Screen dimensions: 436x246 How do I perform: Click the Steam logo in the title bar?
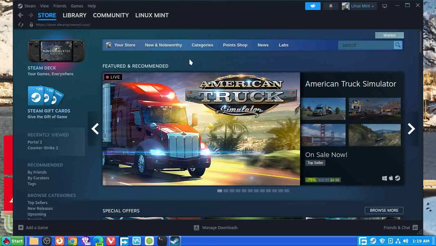point(20,6)
